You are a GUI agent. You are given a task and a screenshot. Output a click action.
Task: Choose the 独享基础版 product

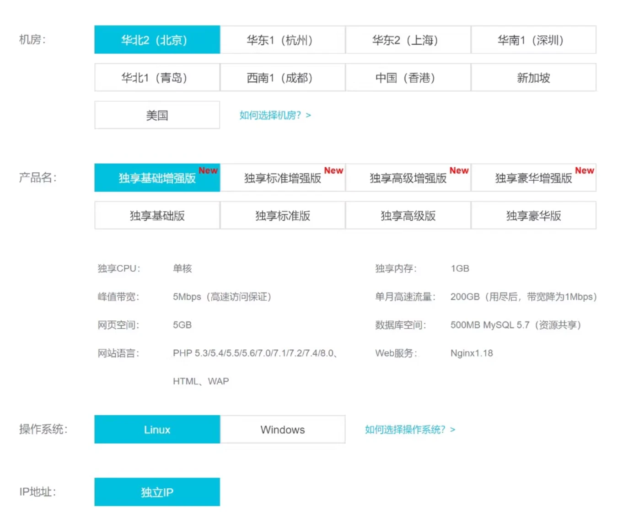[157, 215]
